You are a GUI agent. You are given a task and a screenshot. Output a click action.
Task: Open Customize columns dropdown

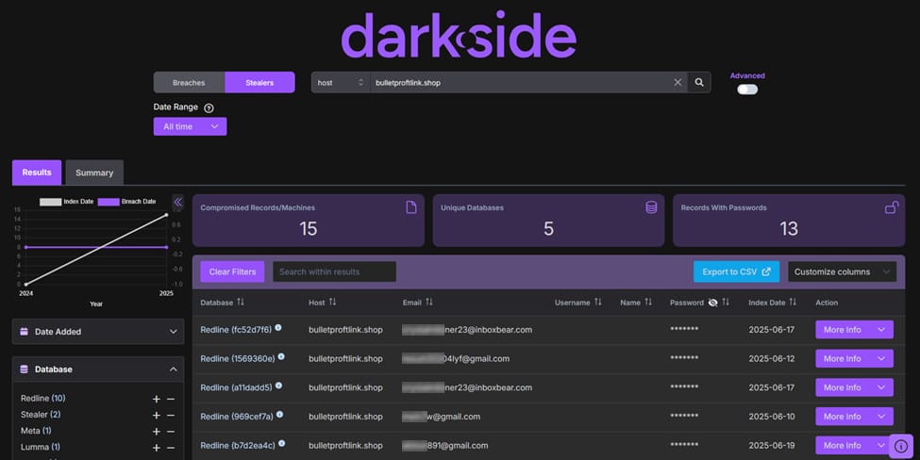pos(841,271)
